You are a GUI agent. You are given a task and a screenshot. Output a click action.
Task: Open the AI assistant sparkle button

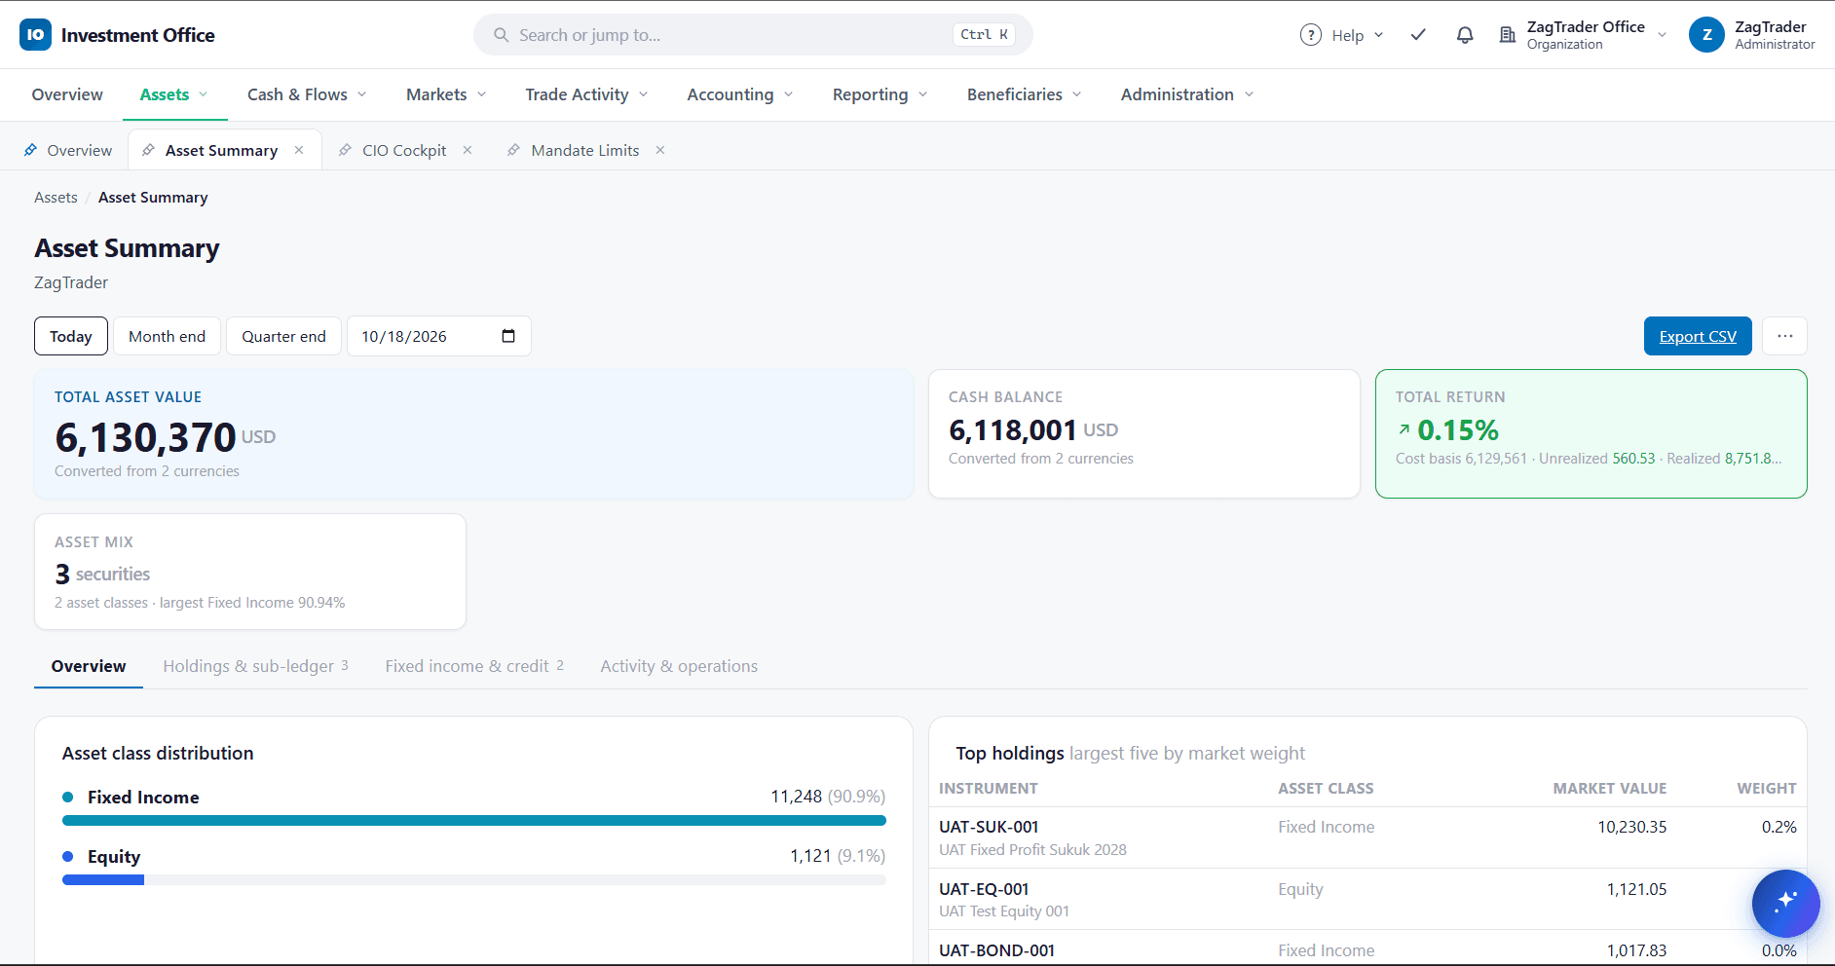[x=1785, y=903]
